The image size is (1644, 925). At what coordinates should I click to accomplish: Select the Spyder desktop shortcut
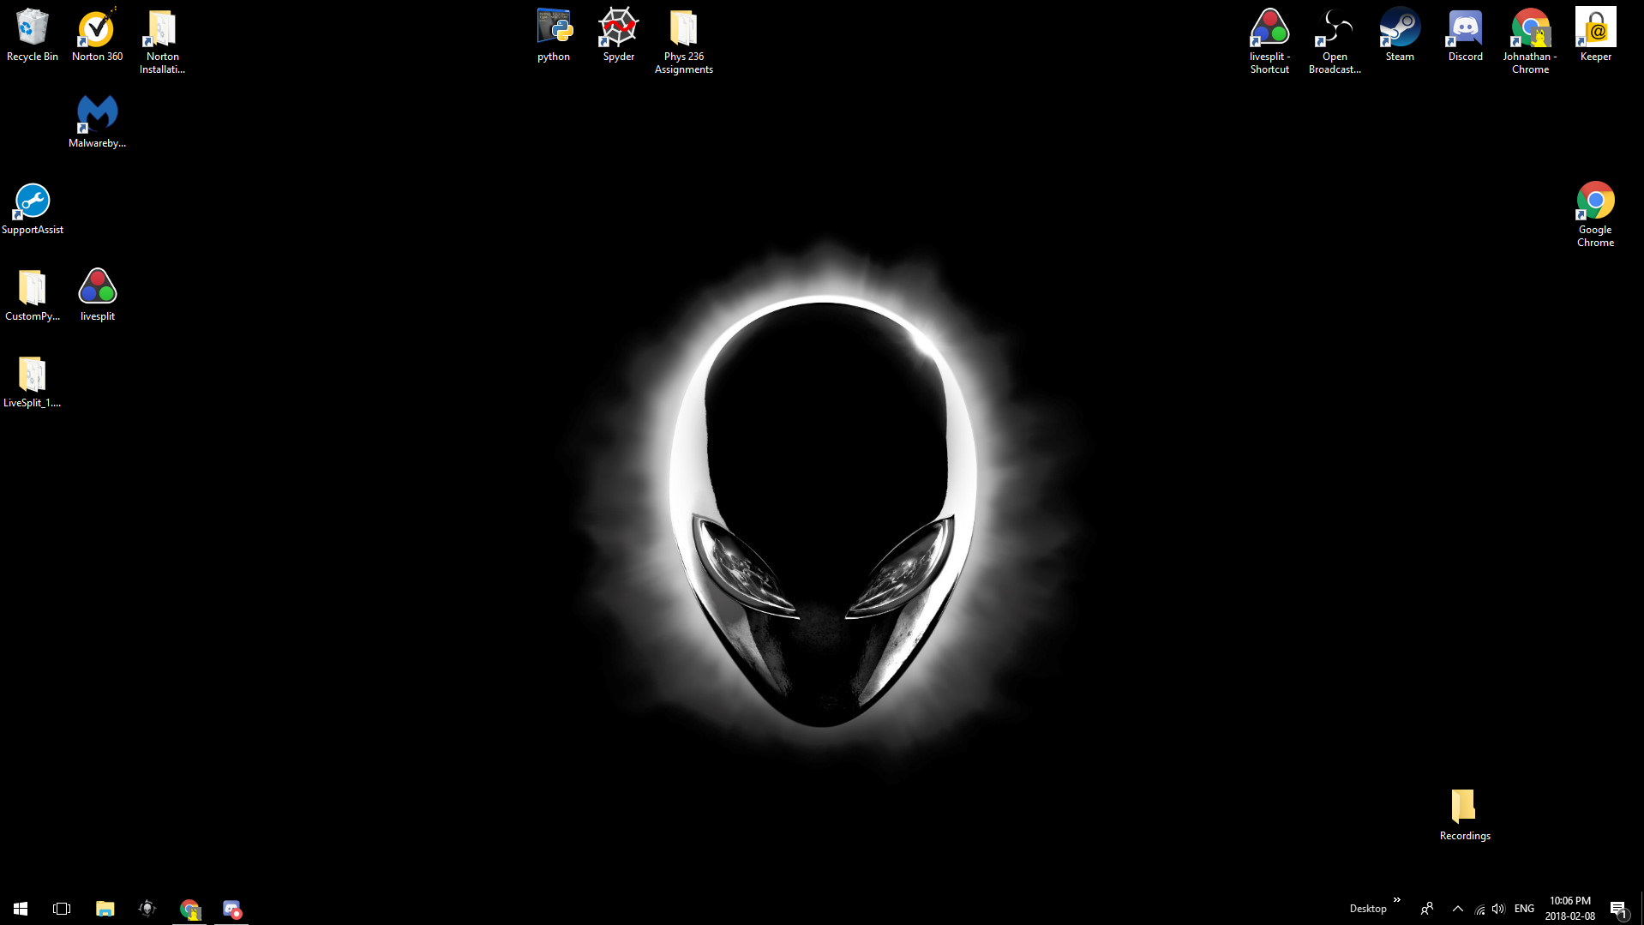click(619, 35)
